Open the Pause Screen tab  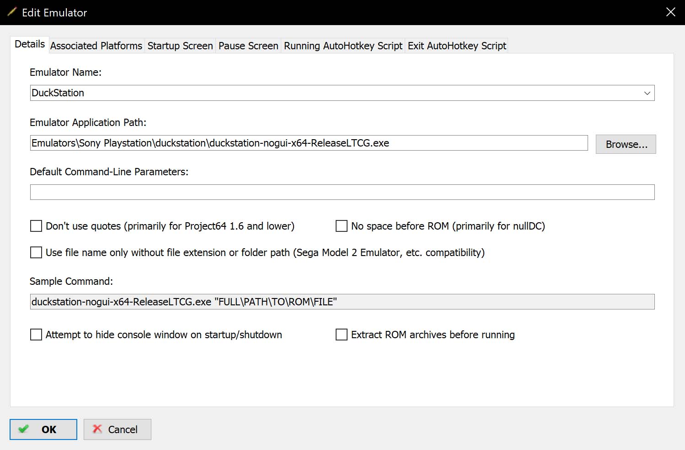coord(248,46)
